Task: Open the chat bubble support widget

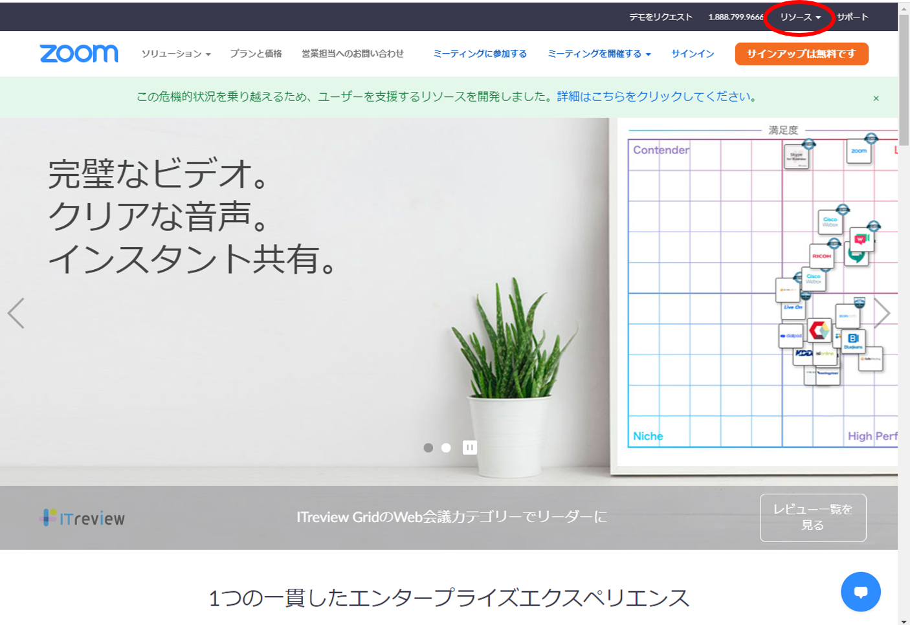Action: coord(860,591)
